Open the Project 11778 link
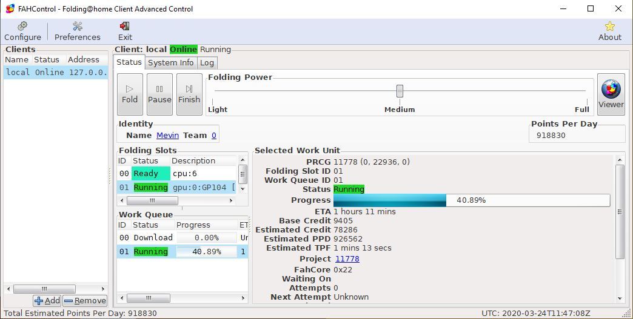Viewport: 633px width, 319px height. tap(347, 259)
